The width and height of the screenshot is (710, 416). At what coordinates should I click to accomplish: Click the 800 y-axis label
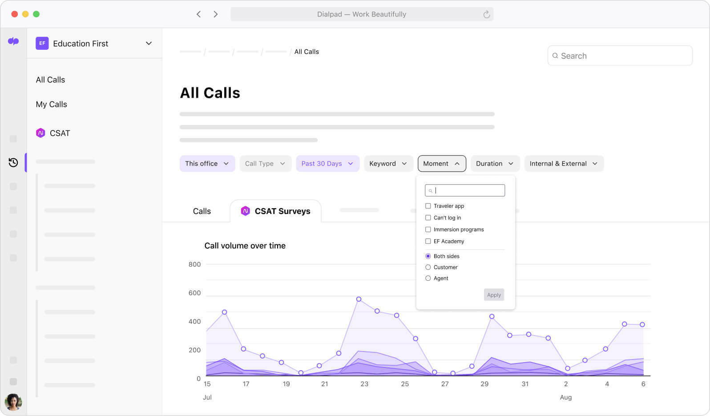194,264
